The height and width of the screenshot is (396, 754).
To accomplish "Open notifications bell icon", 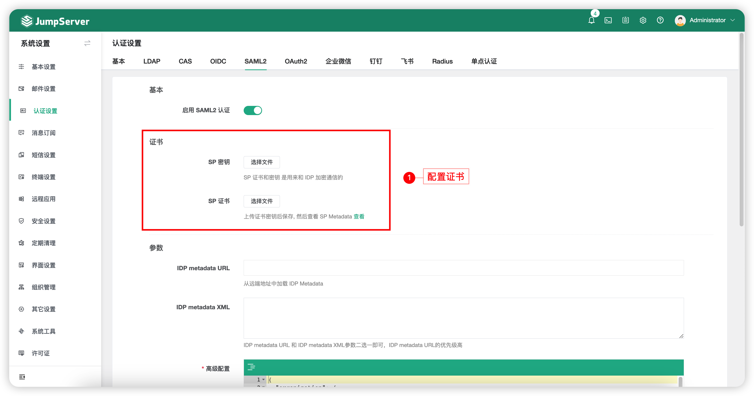I will click(591, 20).
